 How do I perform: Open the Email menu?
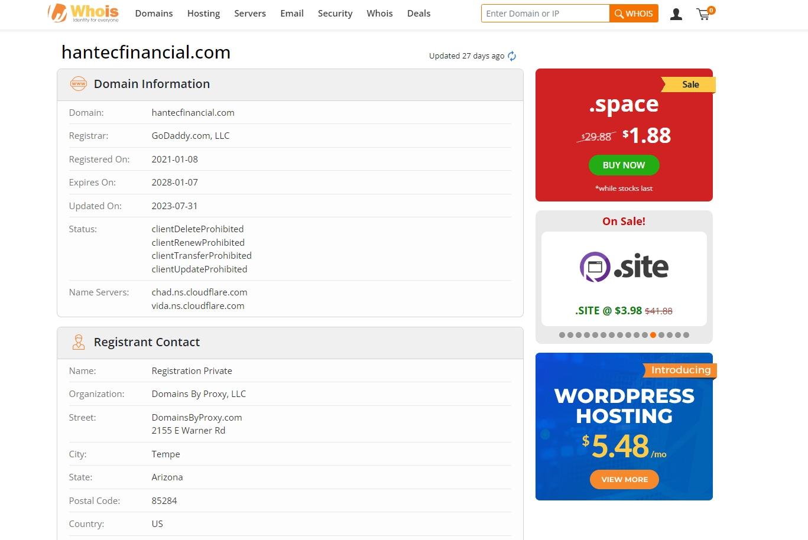click(292, 14)
